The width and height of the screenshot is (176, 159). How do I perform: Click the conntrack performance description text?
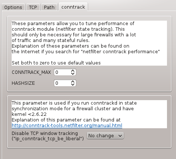pos(86,37)
